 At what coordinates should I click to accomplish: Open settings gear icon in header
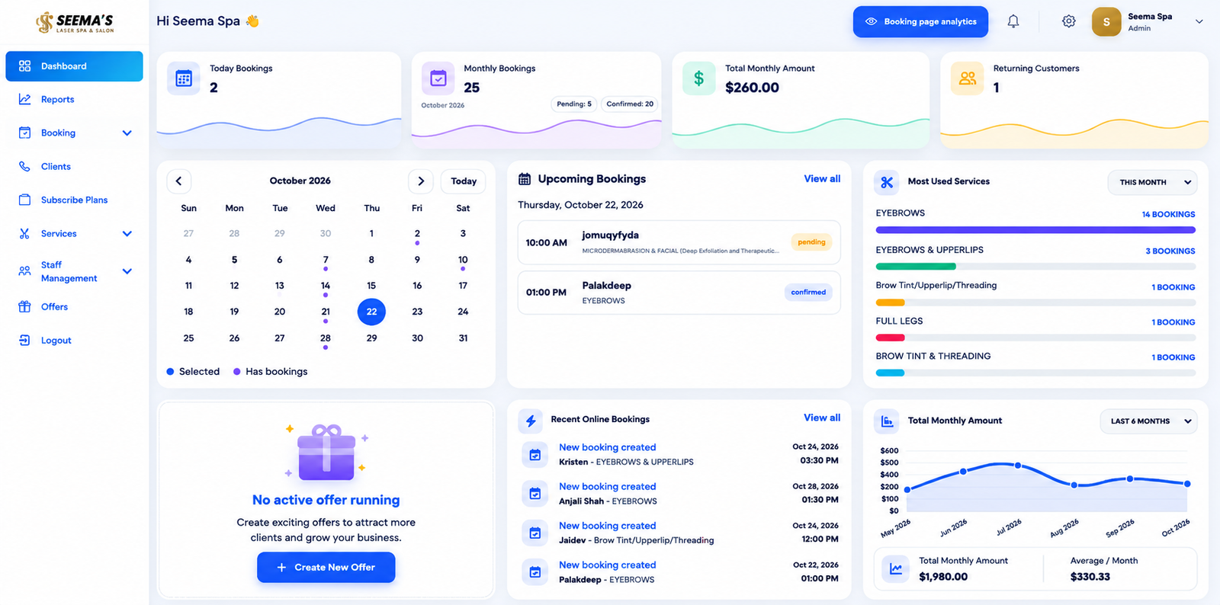click(x=1069, y=21)
